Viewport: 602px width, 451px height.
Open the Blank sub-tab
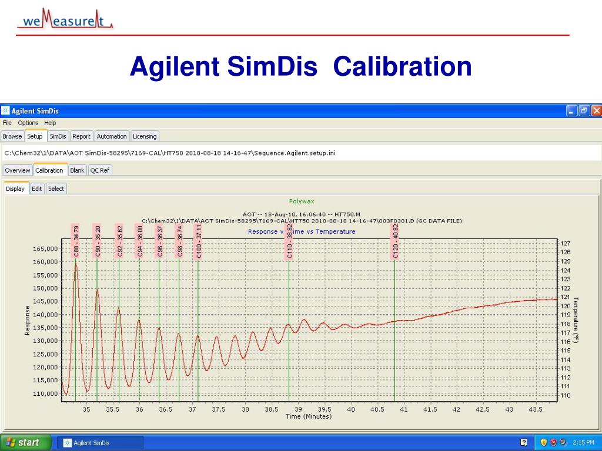click(77, 170)
